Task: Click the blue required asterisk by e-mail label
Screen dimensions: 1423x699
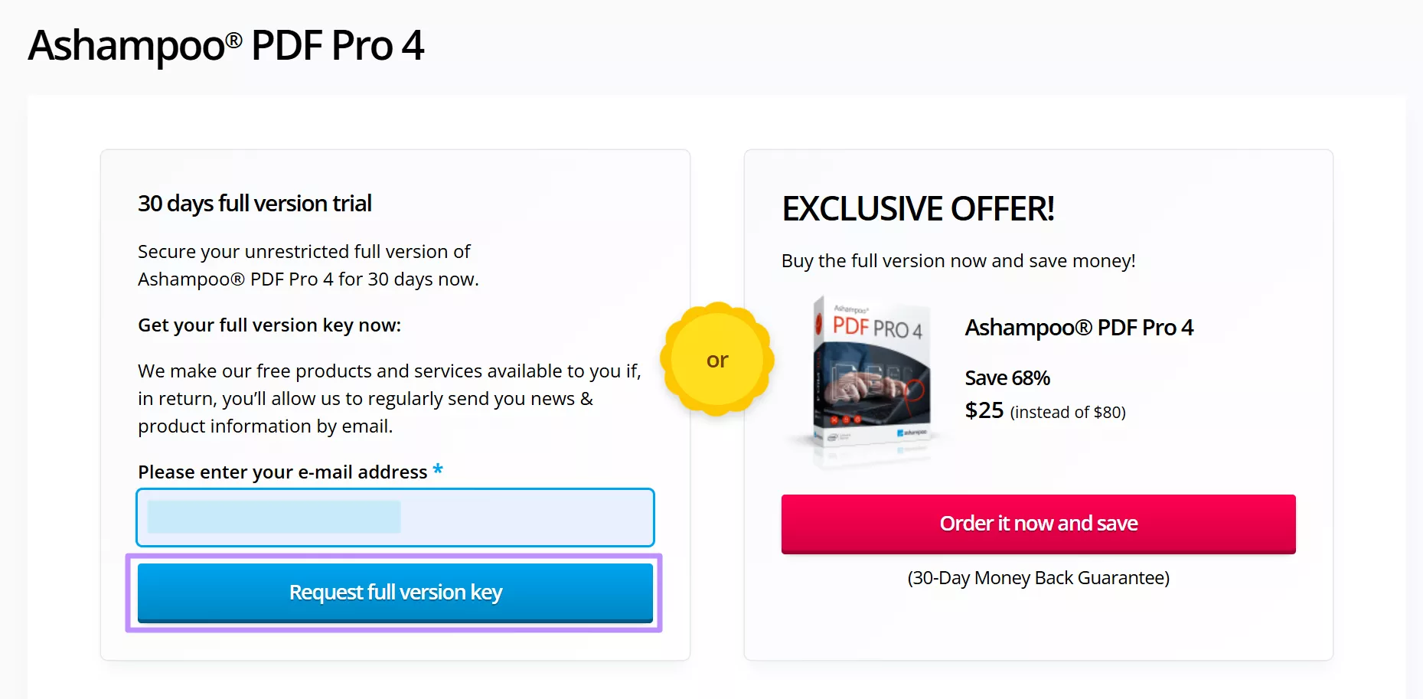Action: (438, 469)
